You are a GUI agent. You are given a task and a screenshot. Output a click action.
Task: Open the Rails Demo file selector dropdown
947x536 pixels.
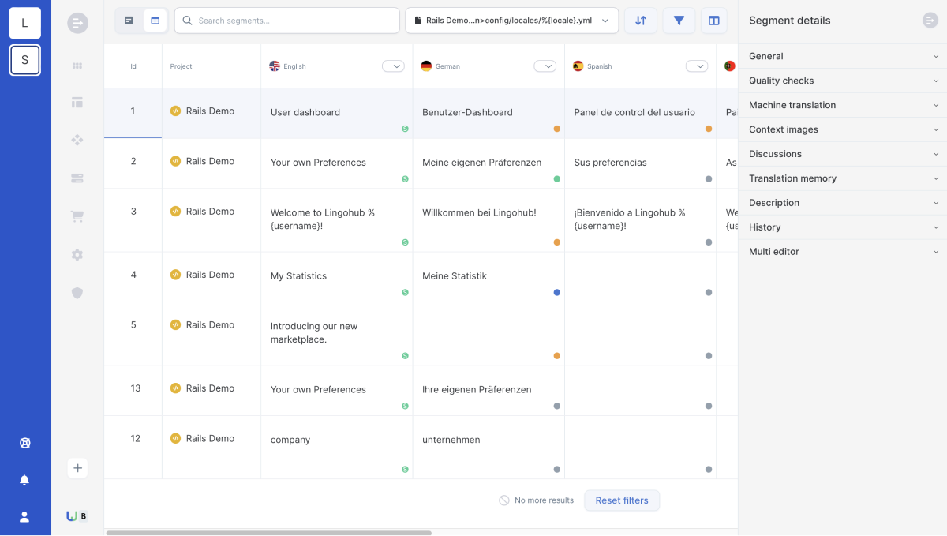click(x=511, y=21)
